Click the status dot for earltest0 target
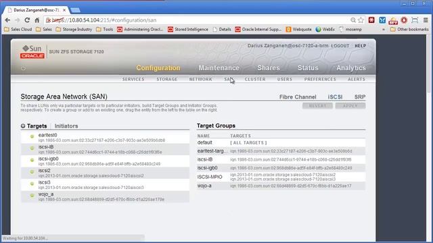The image size is (433, 243). click(32, 136)
